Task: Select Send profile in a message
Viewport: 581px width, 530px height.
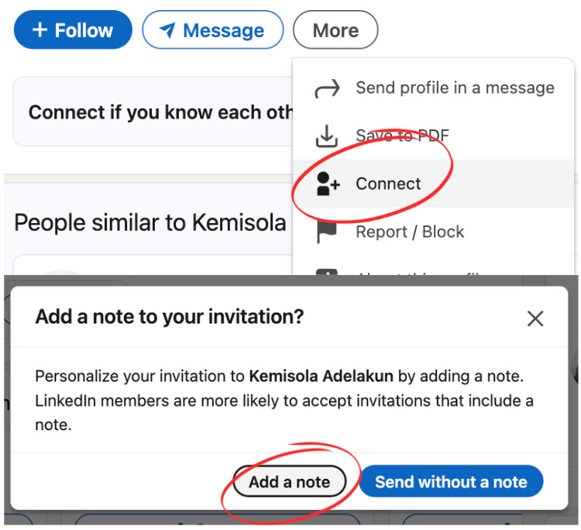Action: point(433,88)
